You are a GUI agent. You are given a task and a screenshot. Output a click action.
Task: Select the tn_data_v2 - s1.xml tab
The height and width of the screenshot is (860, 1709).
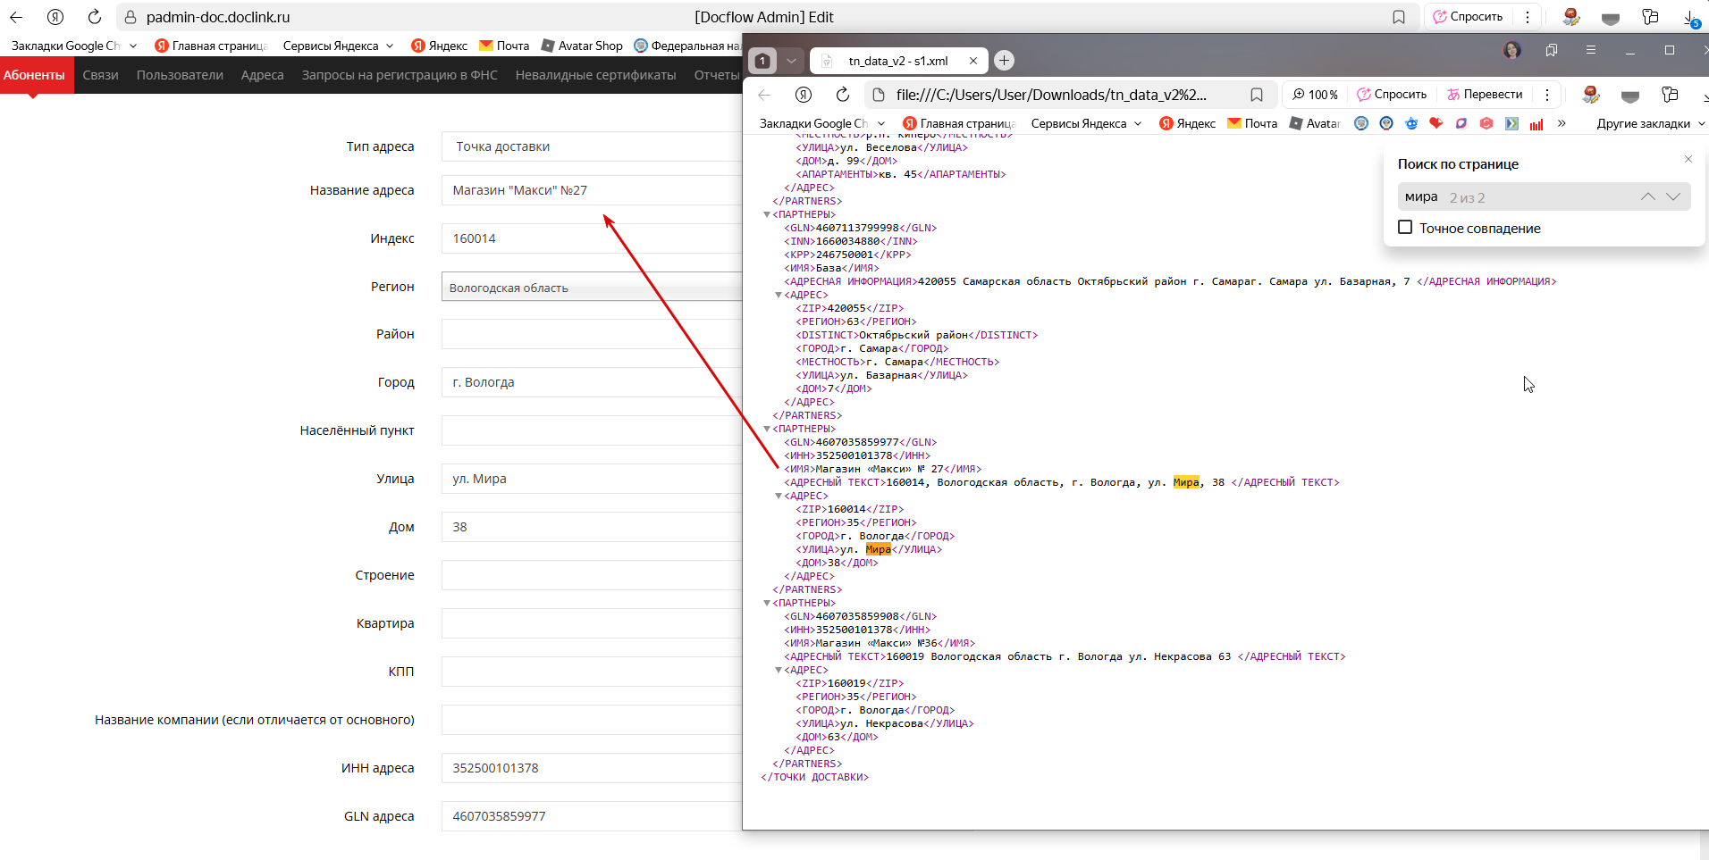pos(898,61)
